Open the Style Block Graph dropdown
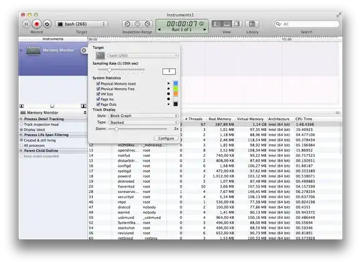 point(144,115)
